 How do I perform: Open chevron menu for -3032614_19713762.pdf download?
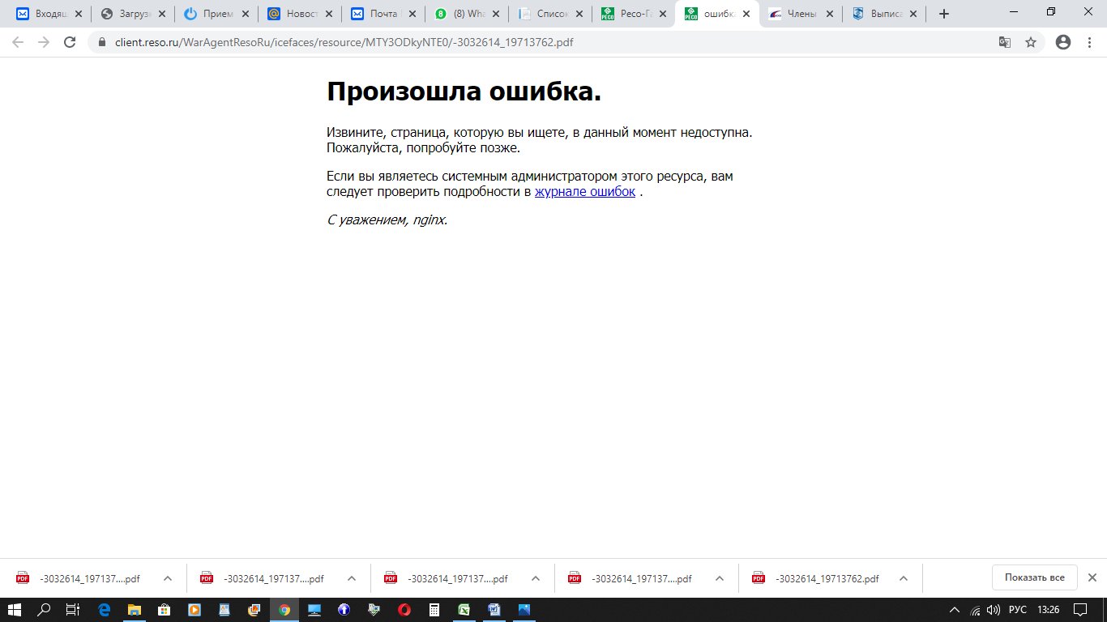[x=904, y=578]
